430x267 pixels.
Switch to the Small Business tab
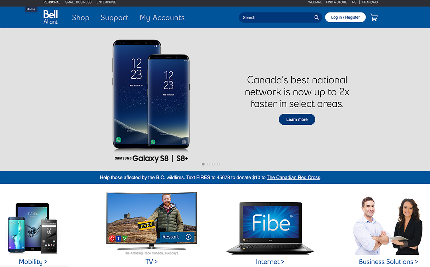(78, 2)
